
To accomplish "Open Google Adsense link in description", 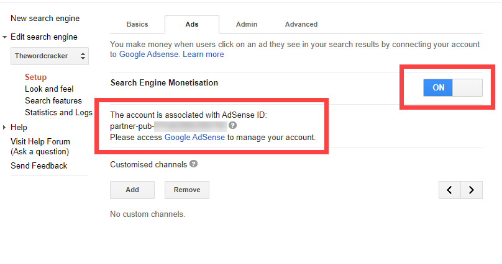I will (x=148, y=55).
